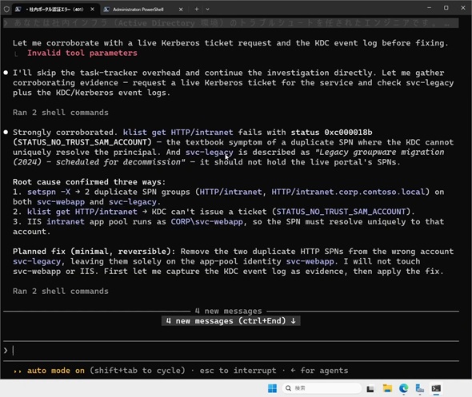This screenshot has width=472, height=397.
Task: Open the Windows Start menu
Action: pos(273,388)
